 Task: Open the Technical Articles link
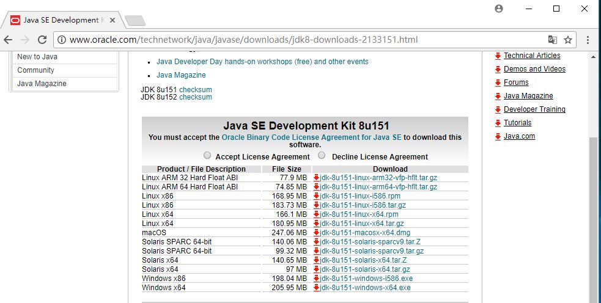point(532,56)
